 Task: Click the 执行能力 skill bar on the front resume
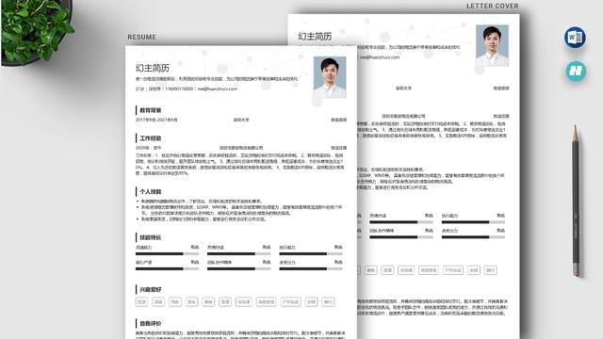pyautogui.click(x=311, y=253)
